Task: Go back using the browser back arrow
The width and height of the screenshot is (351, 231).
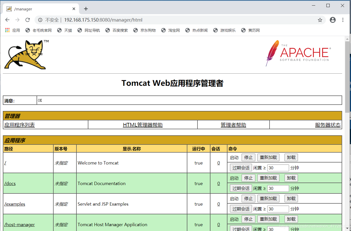Action: (x=7, y=20)
